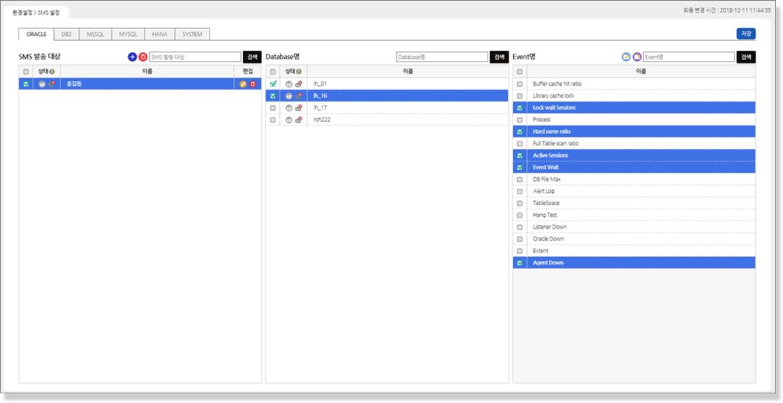
Task: Click the clock status icon in ih_01 row
Action: 288,84
